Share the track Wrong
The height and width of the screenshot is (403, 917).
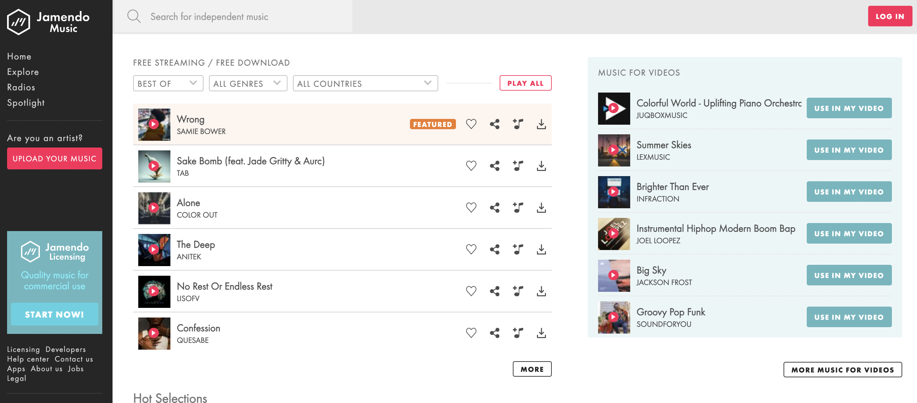click(x=495, y=124)
